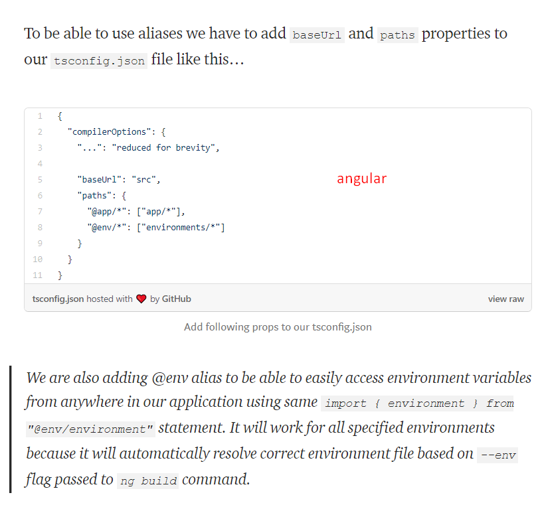Image resolution: width=542 pixels, height=509 pixels.
Task: Click line number 5 of the code
Action: click(x=40, y=180)
